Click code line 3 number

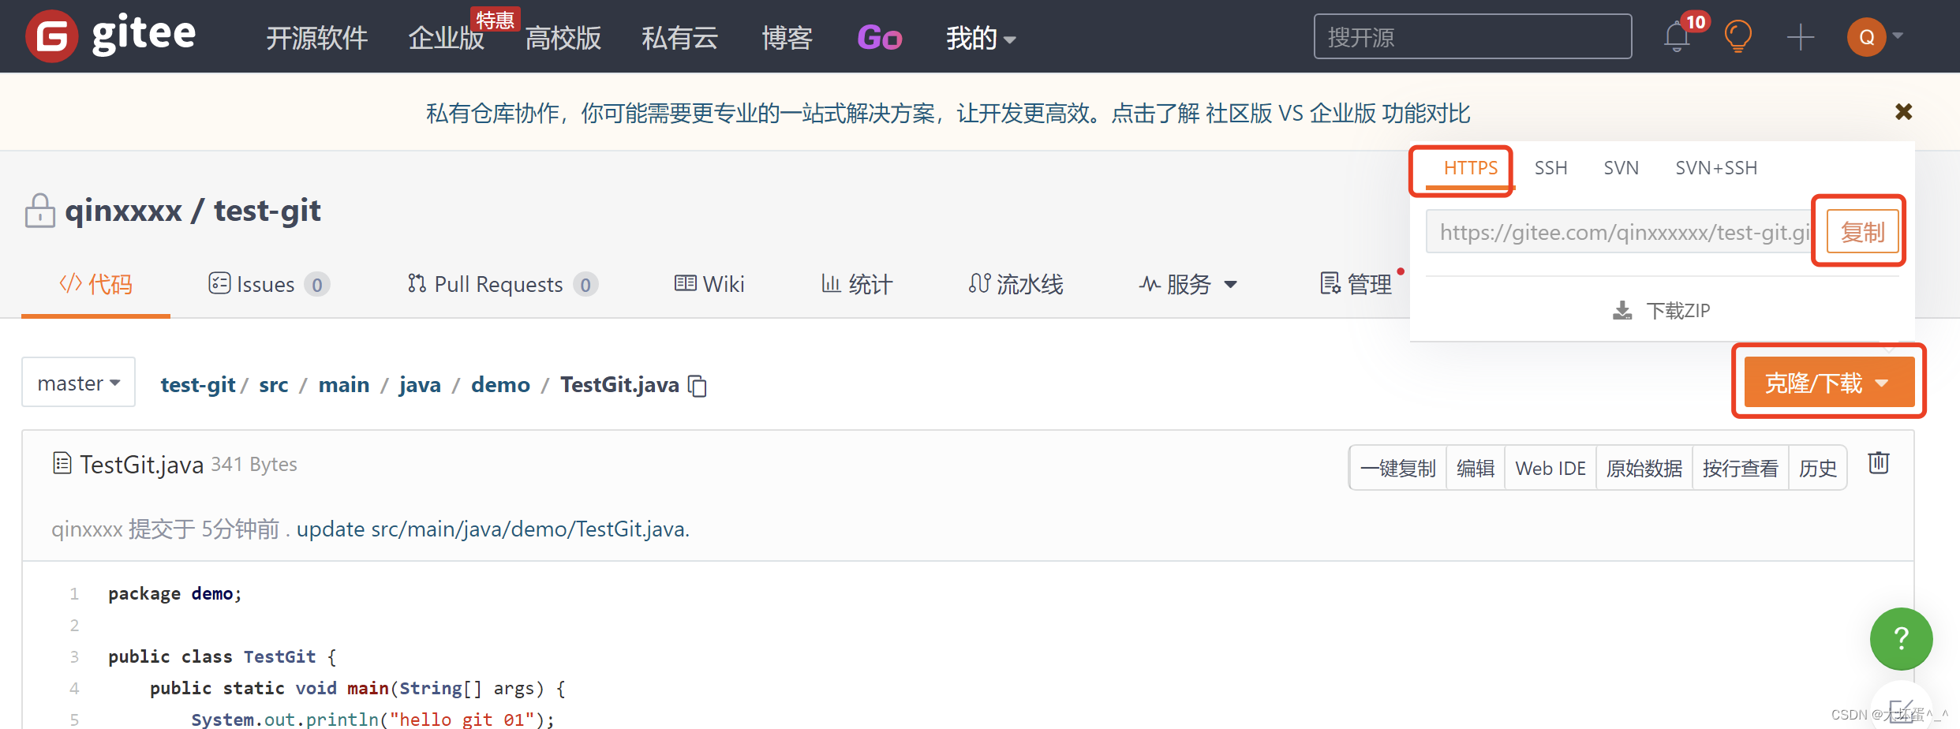[x=74, y=656]
